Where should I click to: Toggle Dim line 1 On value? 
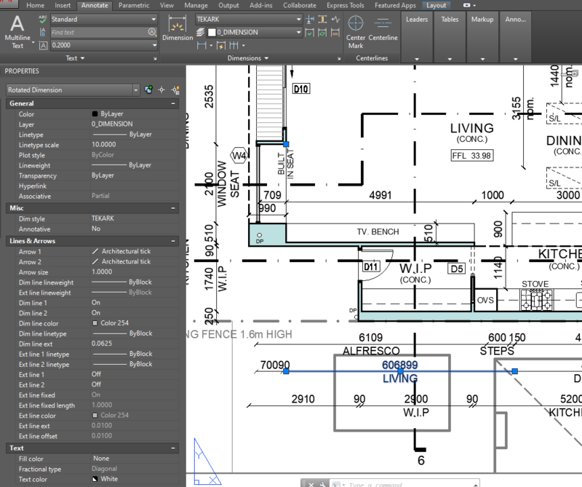[96, 303]
